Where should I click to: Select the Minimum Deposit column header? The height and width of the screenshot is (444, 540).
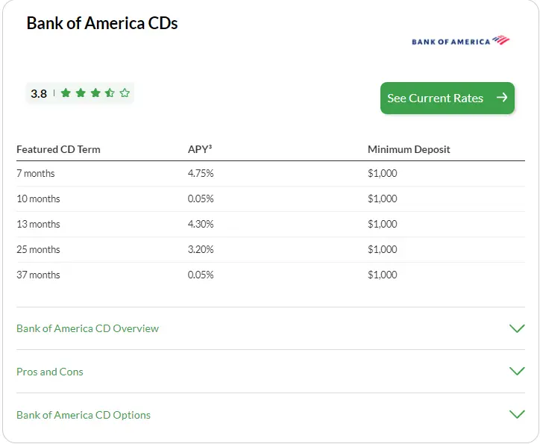tap(409, 149)
